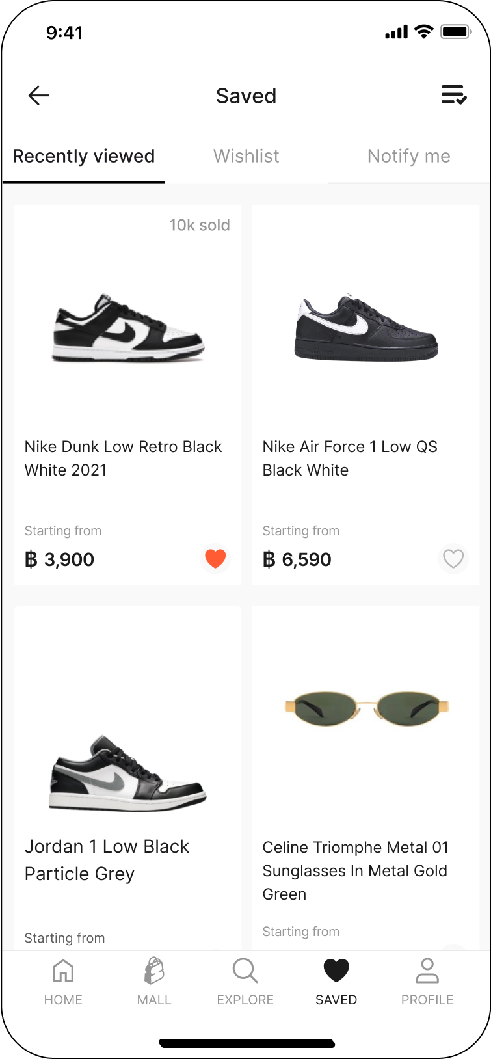Select the Saved heart icon in navigation
491x1059 pixels.
pyautogui.click(x=336, y=971)
